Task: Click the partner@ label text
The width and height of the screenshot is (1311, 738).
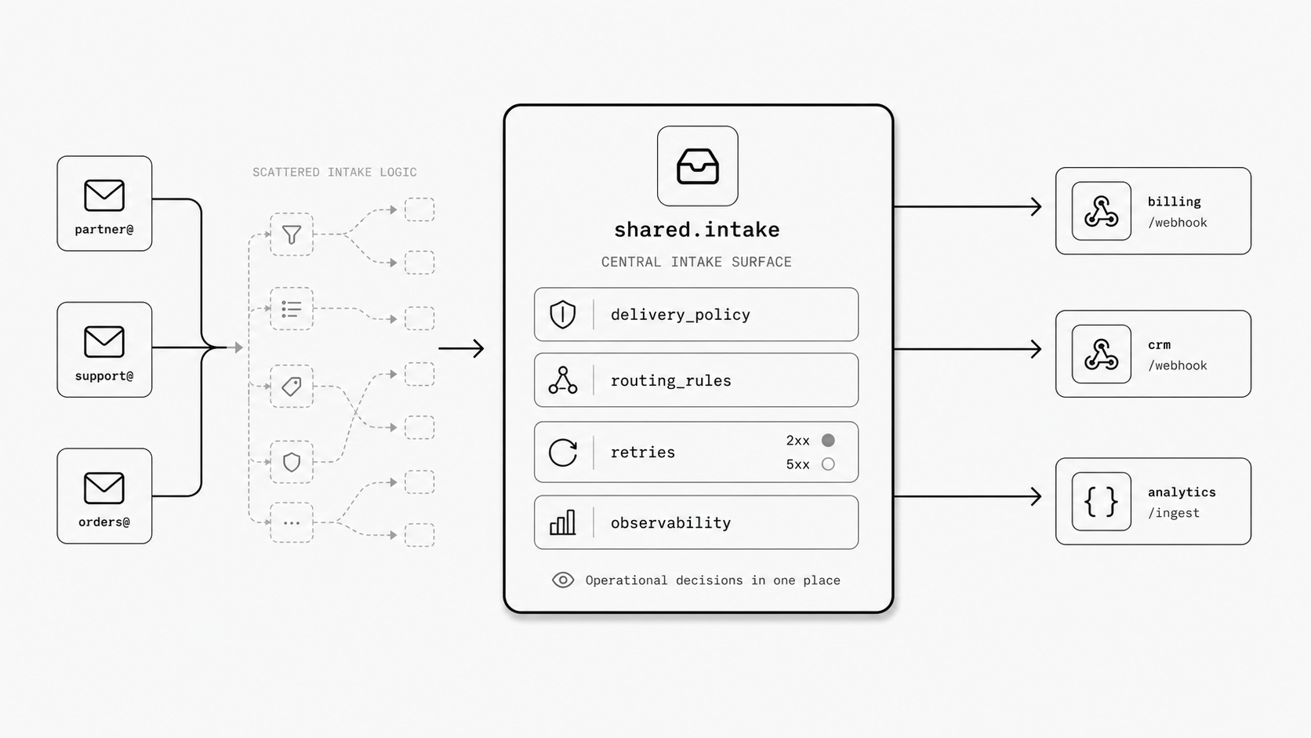Action: point(104,230)
